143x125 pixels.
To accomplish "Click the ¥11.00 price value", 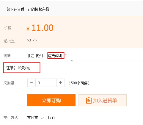I will tap(40, 28).
